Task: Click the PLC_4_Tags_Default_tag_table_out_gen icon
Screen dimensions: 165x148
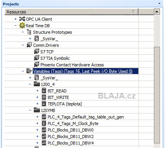Action: pyautogui.click(x=44, y=117)
